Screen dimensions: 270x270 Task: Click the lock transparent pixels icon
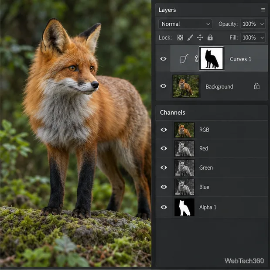tap(180, 38)
